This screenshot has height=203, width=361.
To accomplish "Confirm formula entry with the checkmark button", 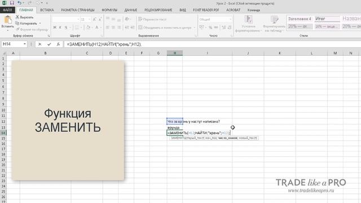I will click(49, 44).
